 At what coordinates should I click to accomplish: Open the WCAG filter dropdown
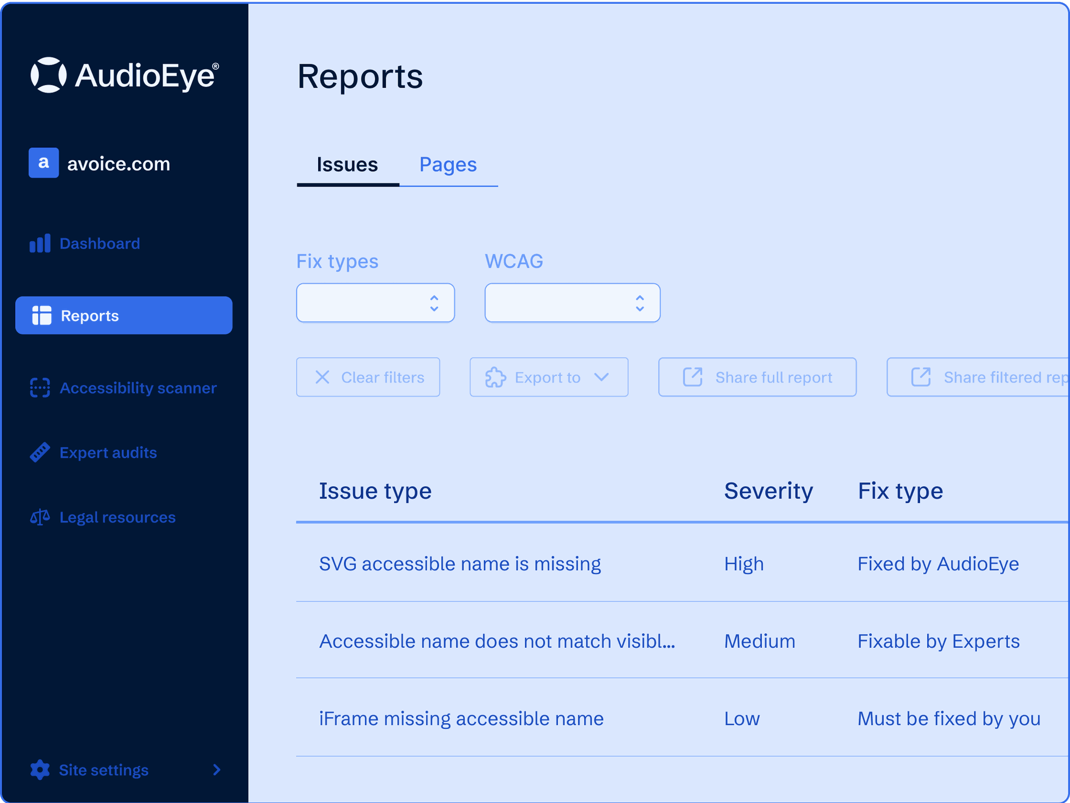point(572,302)
